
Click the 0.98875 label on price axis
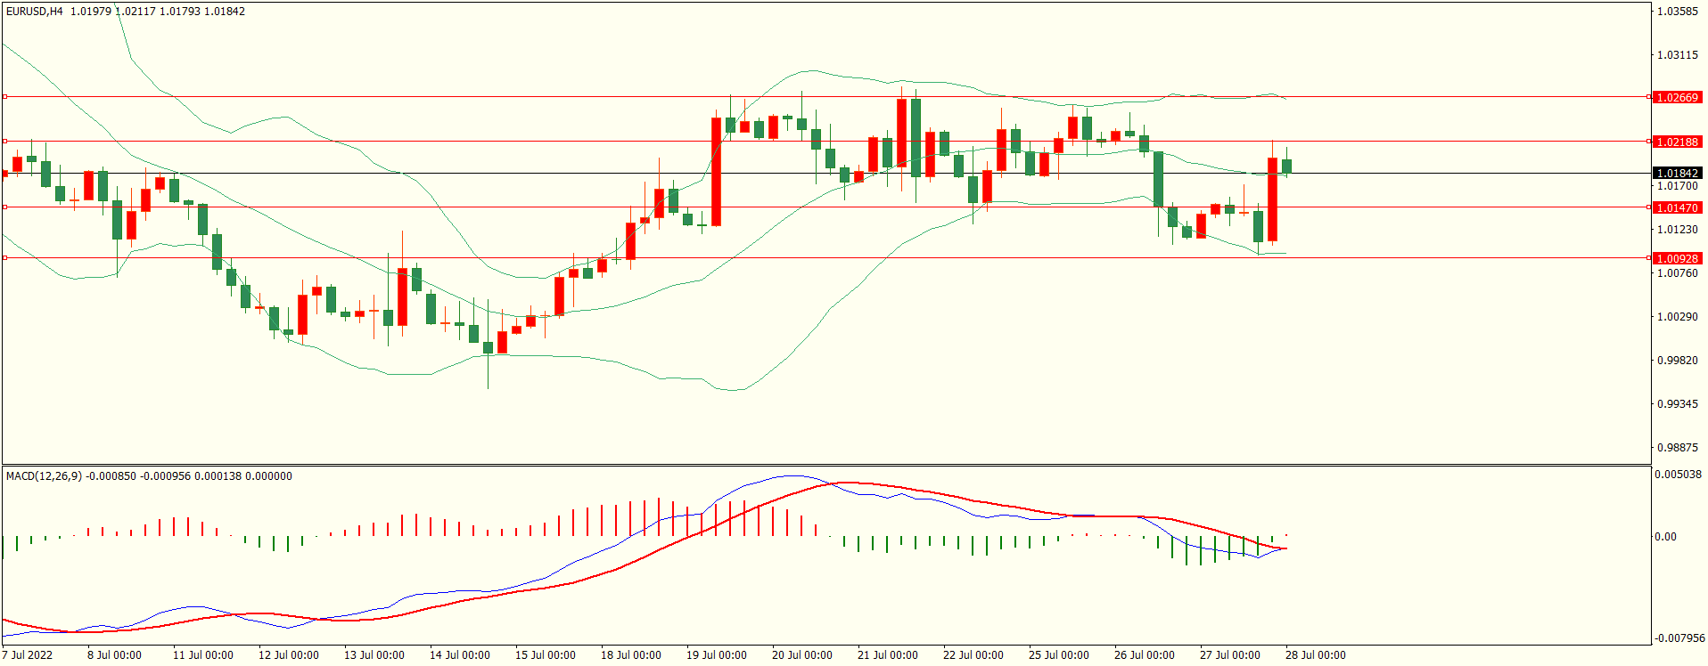click(1676, 447)
